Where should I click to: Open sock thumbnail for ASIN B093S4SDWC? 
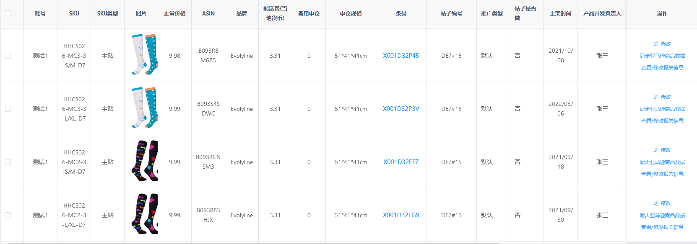(x=144, y=108)
